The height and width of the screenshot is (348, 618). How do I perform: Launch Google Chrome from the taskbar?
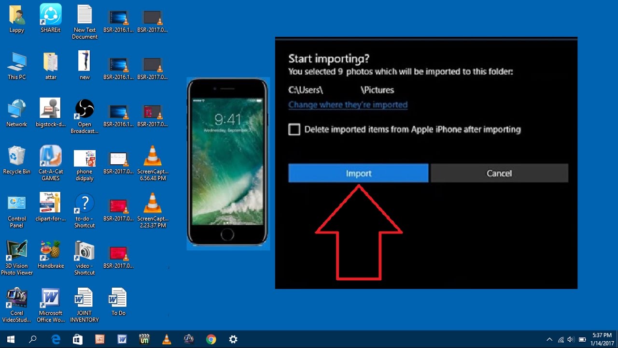tap(211, 339)
